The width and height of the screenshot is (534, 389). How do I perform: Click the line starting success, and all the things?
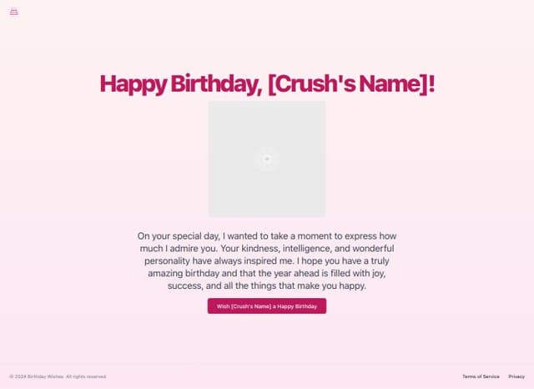tap(267, 285)
